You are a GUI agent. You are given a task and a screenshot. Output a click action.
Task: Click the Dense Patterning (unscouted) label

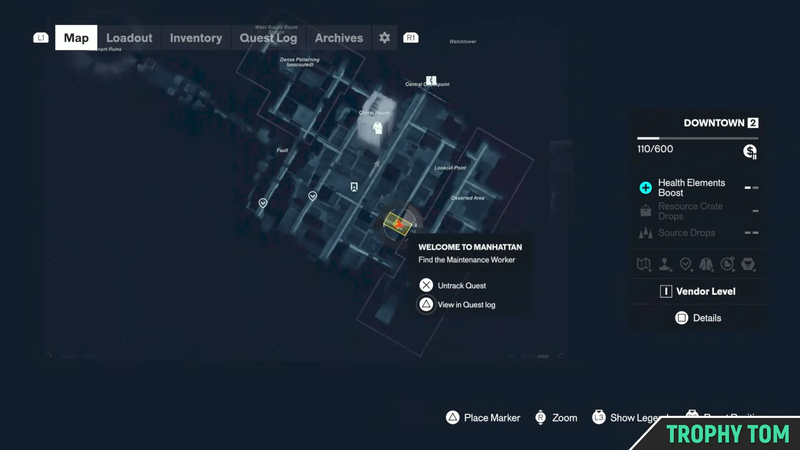300,62
